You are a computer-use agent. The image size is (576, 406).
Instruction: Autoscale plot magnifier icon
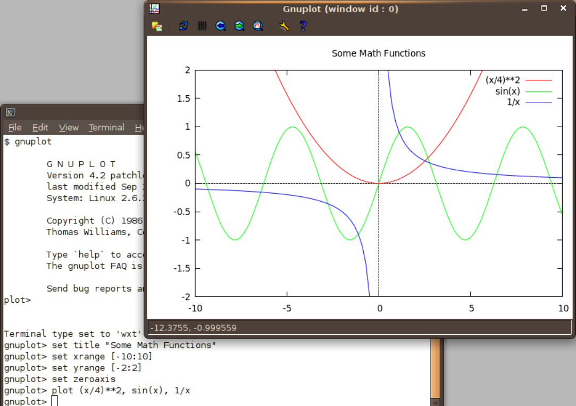tap(258, 26)
